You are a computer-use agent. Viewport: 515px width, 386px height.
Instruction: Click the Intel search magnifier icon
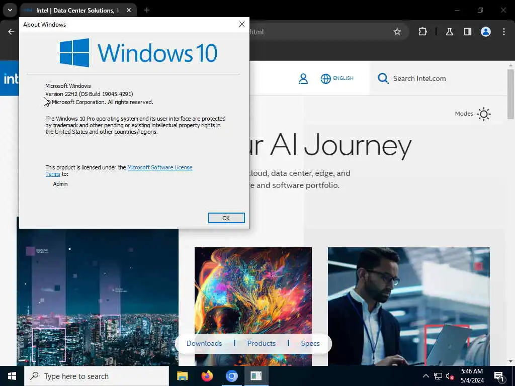coord(383,78)
